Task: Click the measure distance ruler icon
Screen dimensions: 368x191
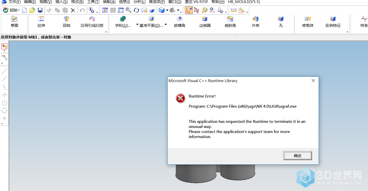Action: (x=234, y=10)
